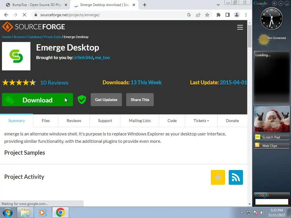Switch to the Reviews tab
291x218 pixels.
[74, 121]
